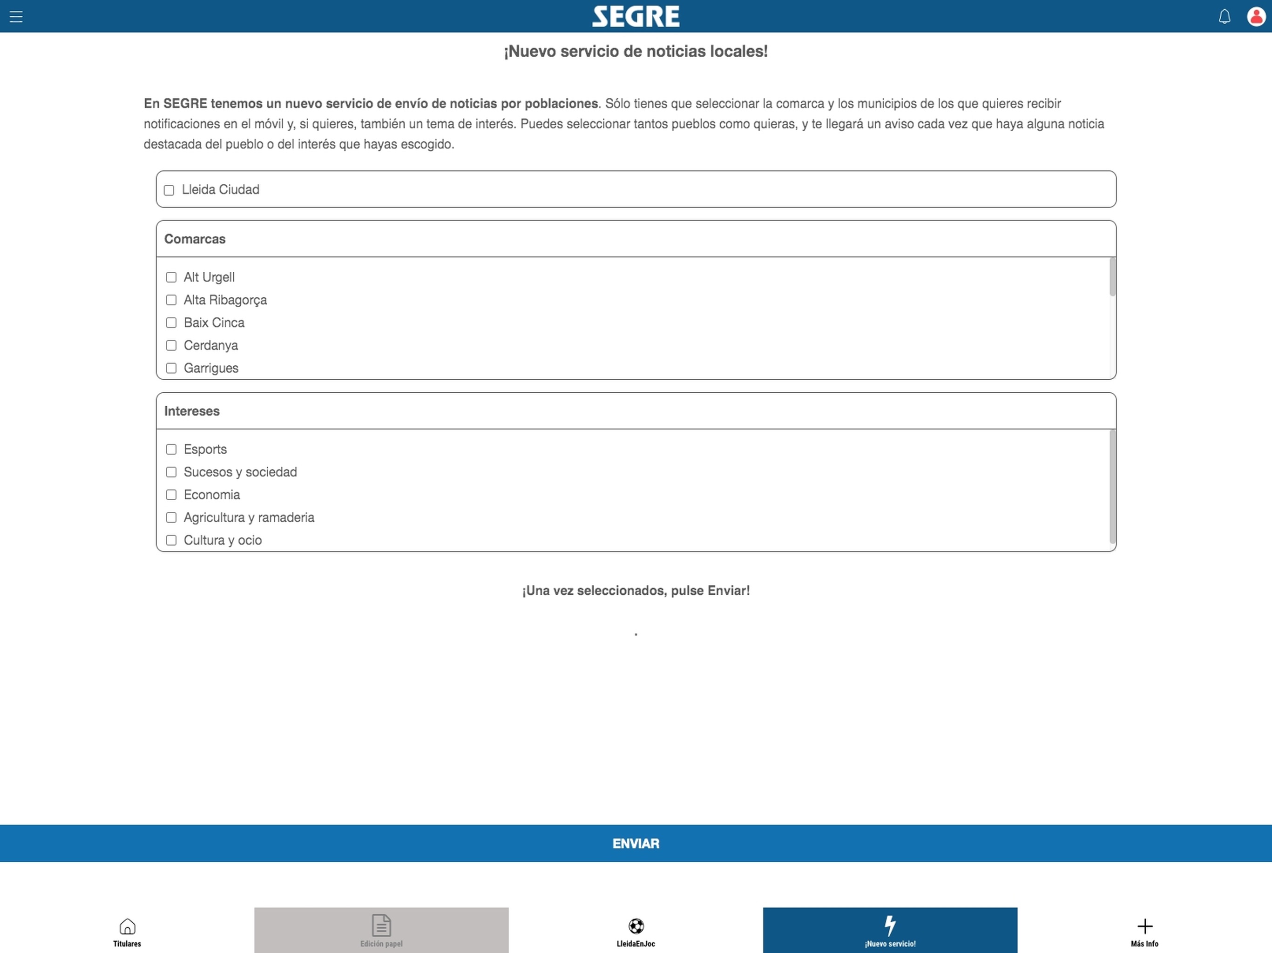The image size is (1272, 953).
Task: Select Sucesos y sociedad interest checkbox
Action: coord(170,470)
